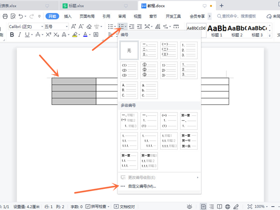Select the '无' numbering thumbnail
This screenshot has height=210, width=280.
point(129,50)
